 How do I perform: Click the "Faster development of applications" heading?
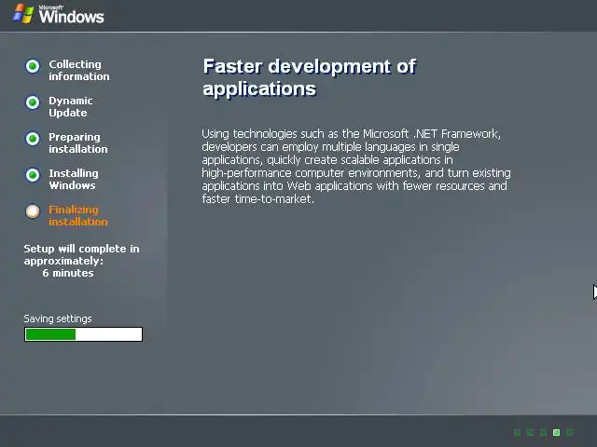[x=309, y=77]
